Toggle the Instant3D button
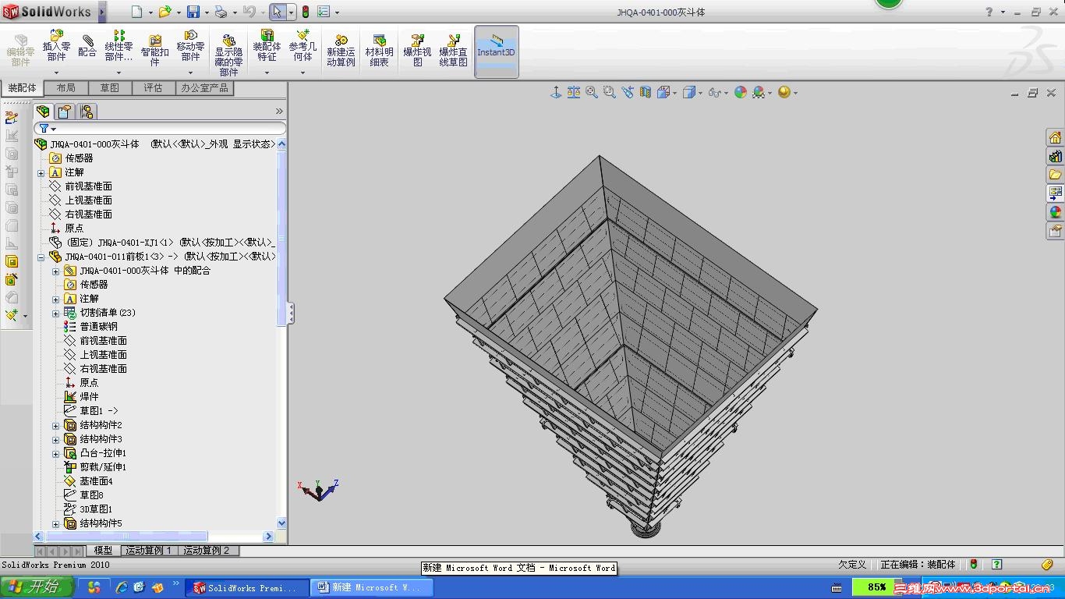This screenshot has height=599, width=1065. click(x=497, y=51)
